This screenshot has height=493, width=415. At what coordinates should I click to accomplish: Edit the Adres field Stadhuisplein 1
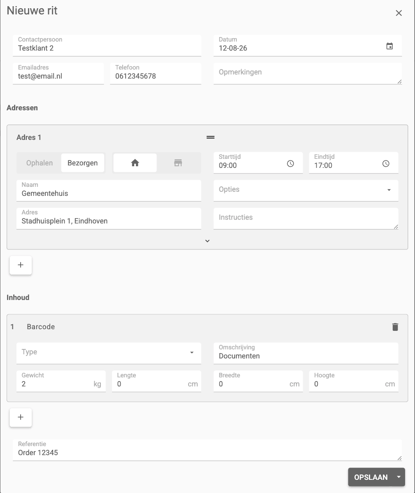(x=109, y=219)
